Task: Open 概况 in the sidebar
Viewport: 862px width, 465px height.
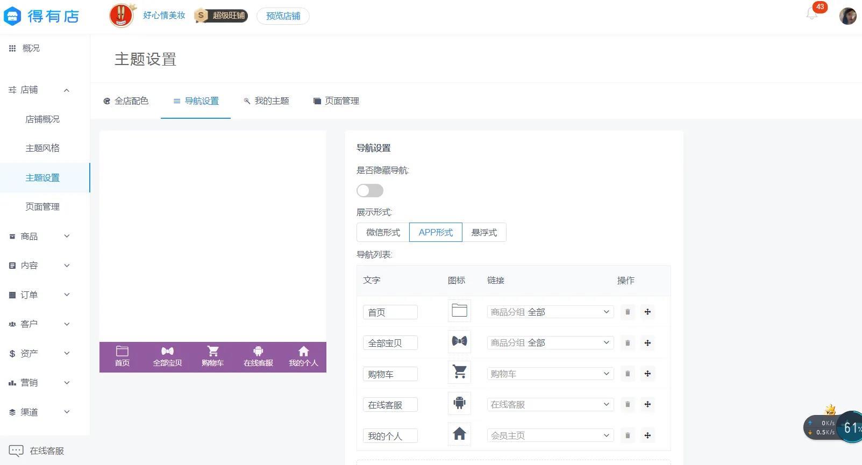Action: (x=31, y=48)
